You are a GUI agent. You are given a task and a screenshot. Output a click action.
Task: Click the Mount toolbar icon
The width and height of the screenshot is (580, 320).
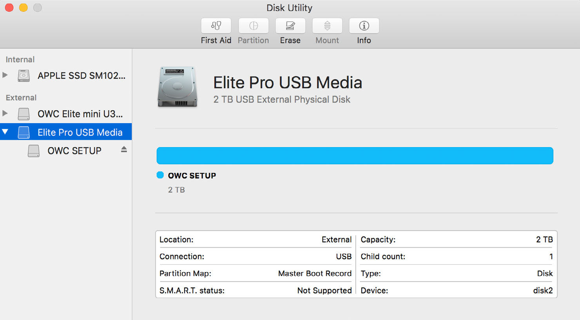point(327,26)
